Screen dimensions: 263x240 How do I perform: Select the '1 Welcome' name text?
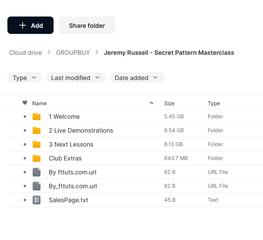point(64,117)
